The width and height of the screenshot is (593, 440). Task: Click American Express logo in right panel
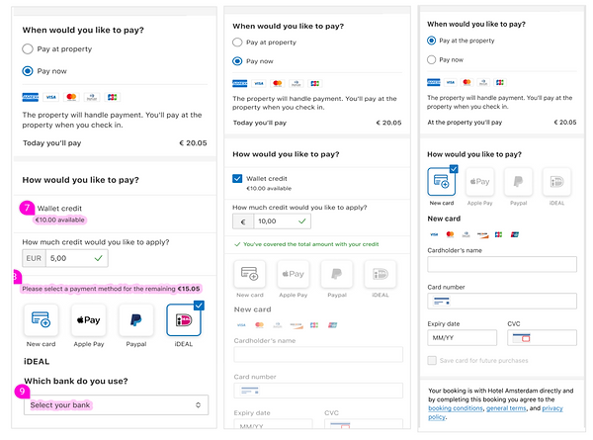click(x=434, y=82)
